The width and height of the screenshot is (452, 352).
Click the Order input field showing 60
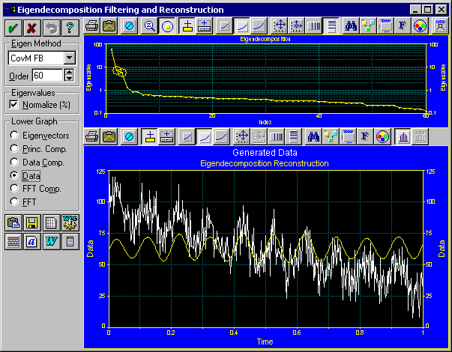point(47,76)
